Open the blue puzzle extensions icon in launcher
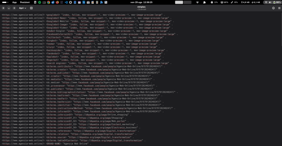The height and width of the screenshot is (146, 282). click(x=101, y=2)
